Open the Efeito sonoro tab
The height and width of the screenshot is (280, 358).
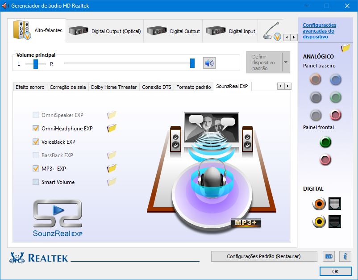30,87
